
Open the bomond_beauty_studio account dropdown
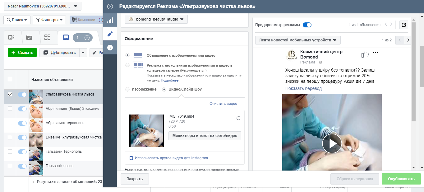[156, 19]
